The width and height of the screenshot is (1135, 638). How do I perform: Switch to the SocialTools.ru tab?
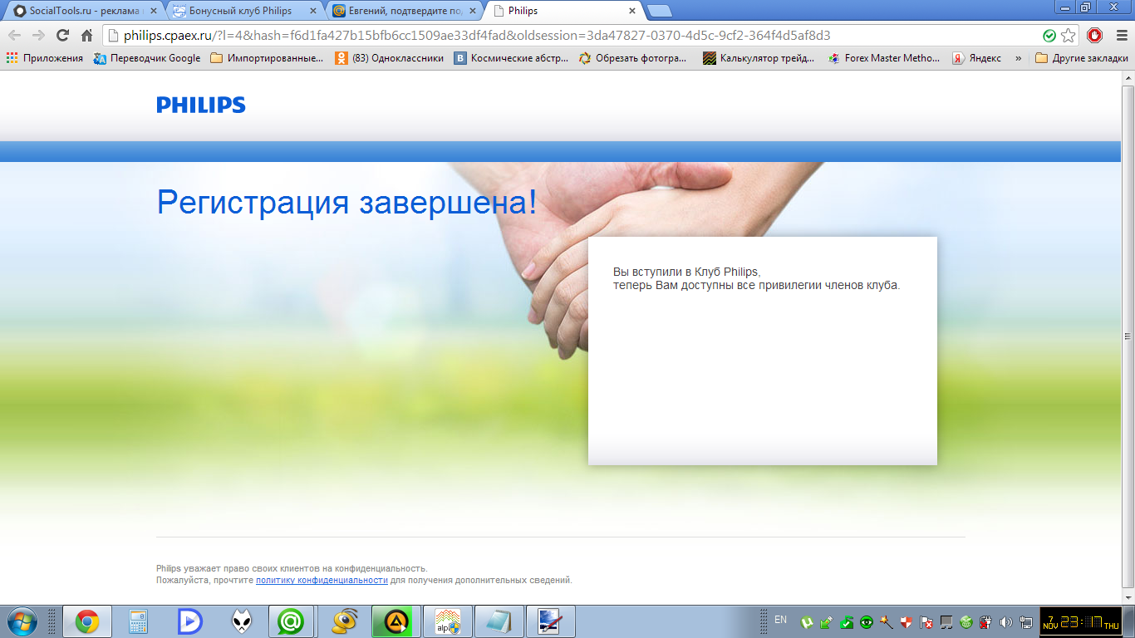click(84, 11)
